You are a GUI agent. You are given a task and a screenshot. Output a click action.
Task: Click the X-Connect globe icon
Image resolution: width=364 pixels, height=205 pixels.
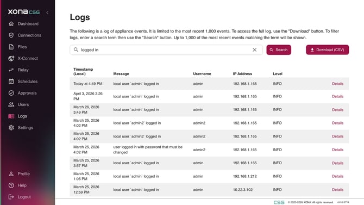[11, 58]
